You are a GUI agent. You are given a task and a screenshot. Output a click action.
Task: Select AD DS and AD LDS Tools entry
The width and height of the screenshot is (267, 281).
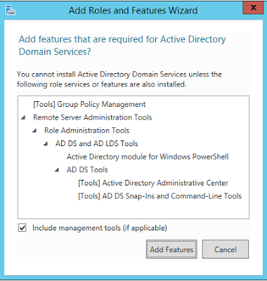pos(97,143)
